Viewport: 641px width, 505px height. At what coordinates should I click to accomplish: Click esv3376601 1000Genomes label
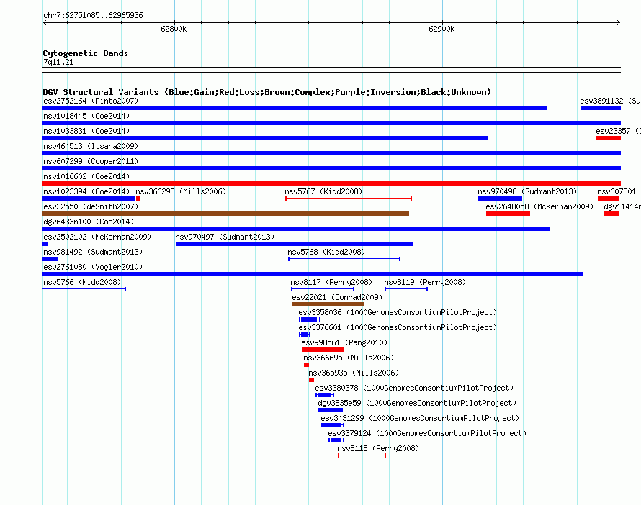(x=398, y=327)
